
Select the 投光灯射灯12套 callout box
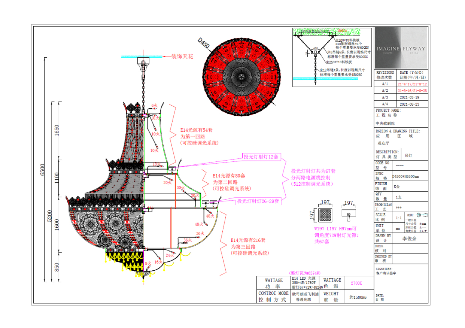(x=261, y=157)
